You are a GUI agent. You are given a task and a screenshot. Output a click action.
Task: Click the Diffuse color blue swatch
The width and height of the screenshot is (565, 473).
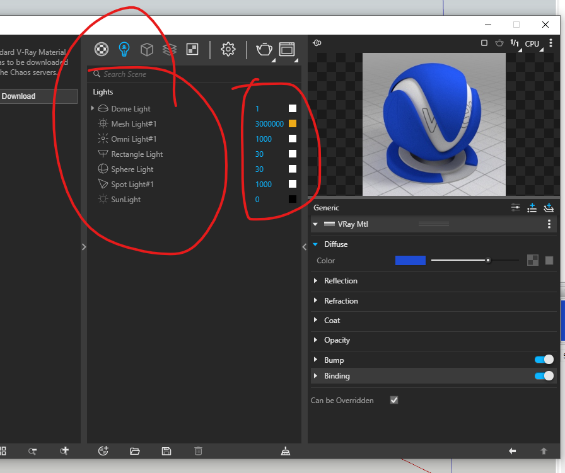[x=410, y=260]
